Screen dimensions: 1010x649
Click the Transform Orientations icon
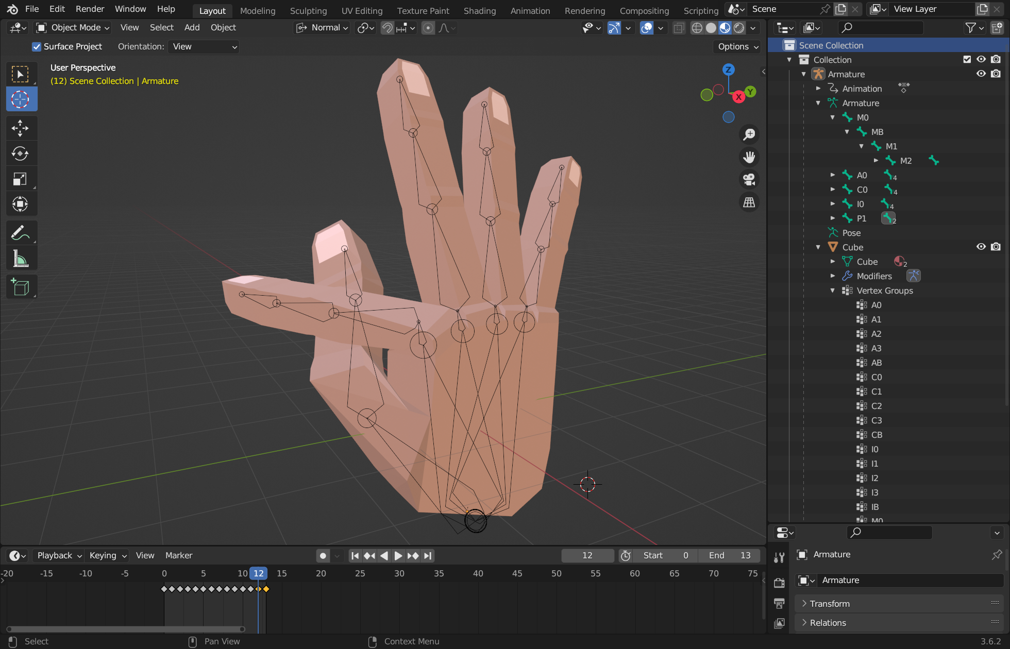pyautogui.click(x=301, y=27)
